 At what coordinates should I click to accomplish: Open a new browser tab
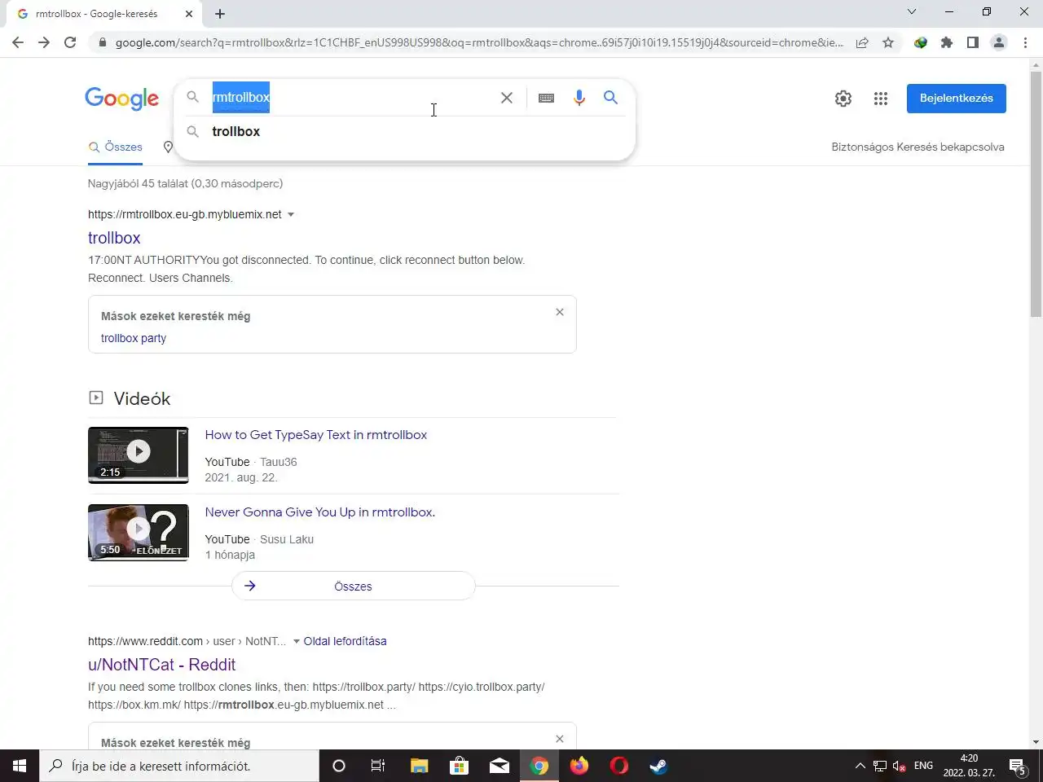pyautogui.click(x=220, y=14)
